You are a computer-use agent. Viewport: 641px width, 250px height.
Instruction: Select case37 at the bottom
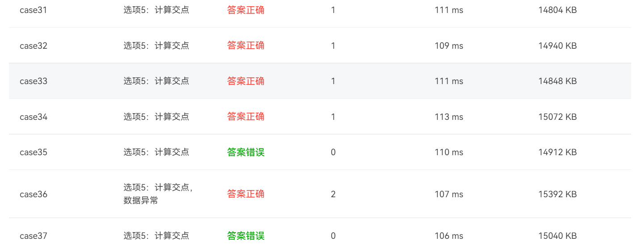click(x=34, y=236)
